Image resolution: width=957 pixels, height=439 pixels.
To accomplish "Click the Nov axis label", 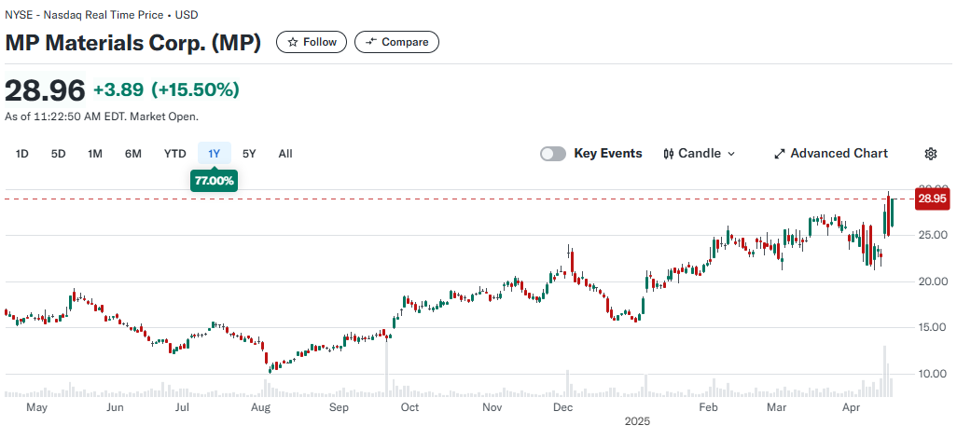I will coord(492,407).
